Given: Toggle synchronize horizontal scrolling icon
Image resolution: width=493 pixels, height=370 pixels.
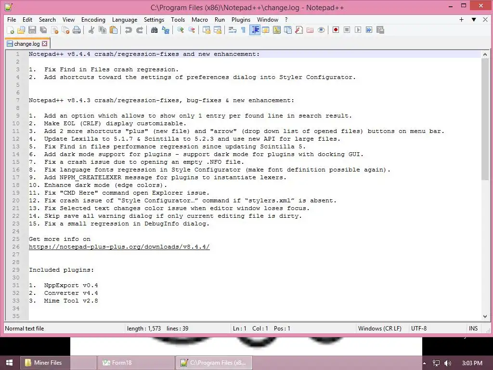Looking at the screenshot, I should click(218, 30).
